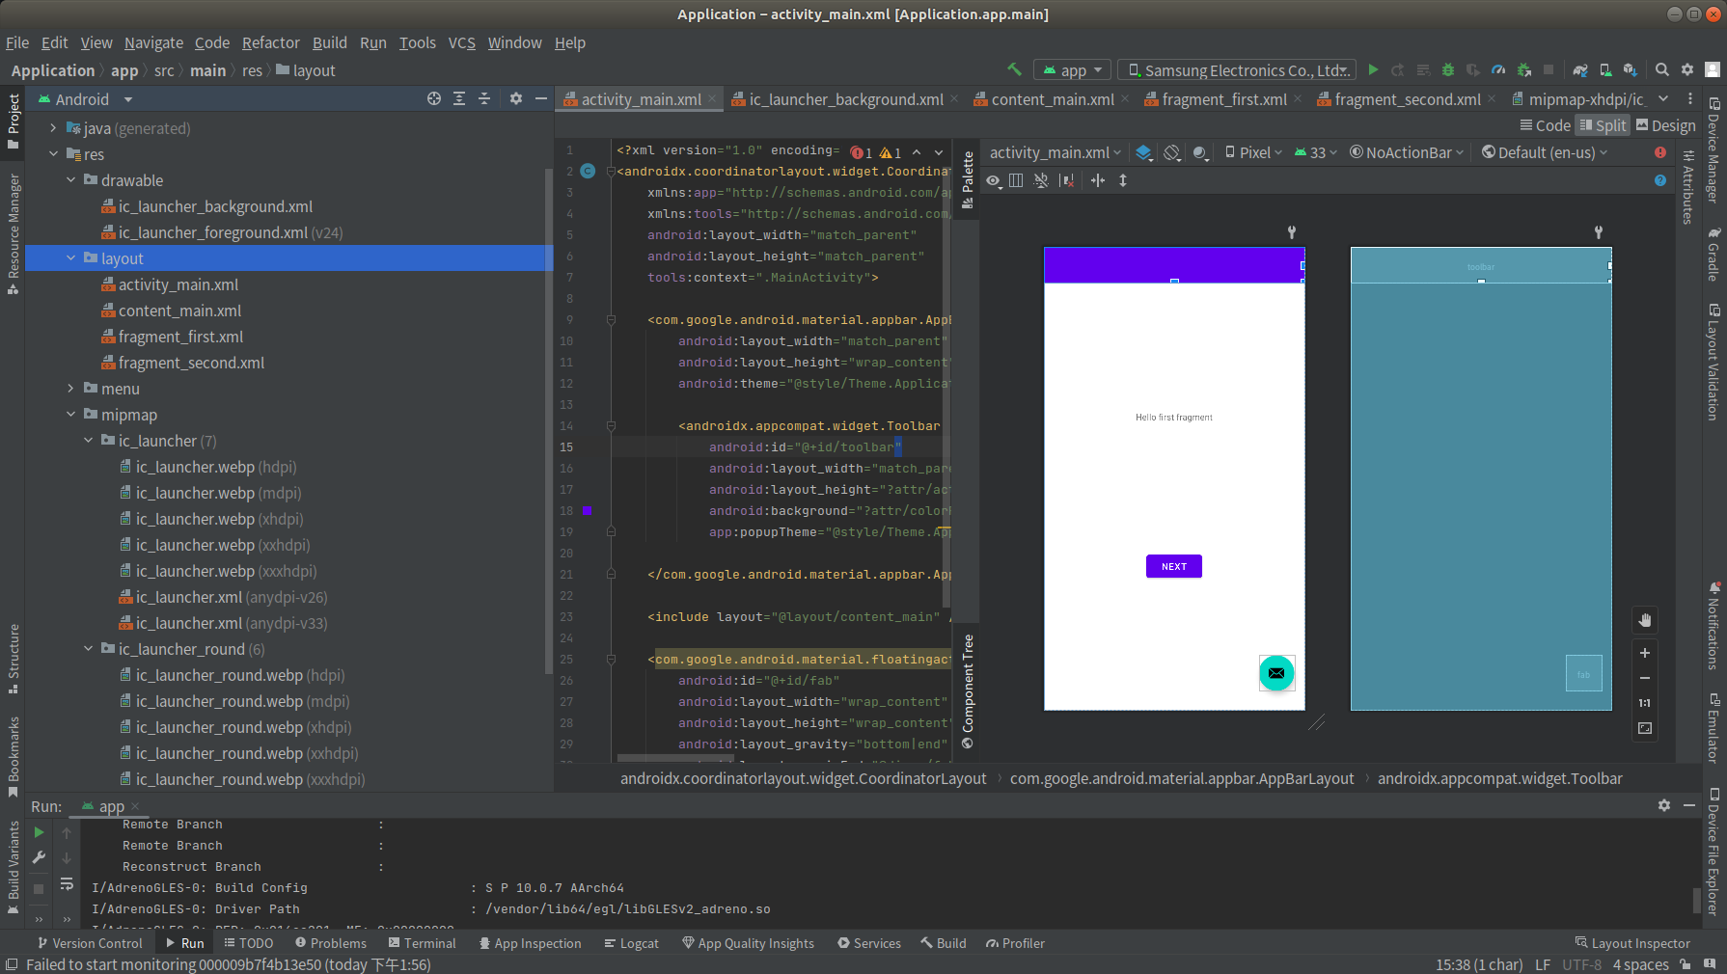
Task: Click the Make Project hammer icon
Action: click(1014, 69)
